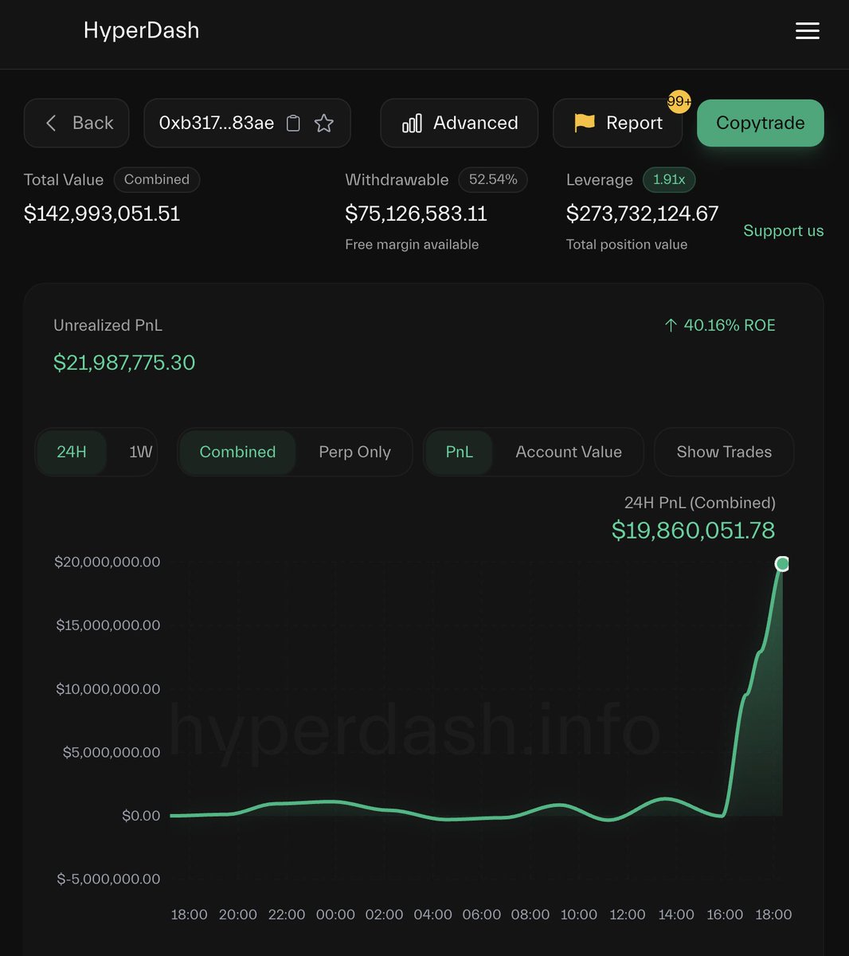Click the back chevron arrow
Viewport: 849px width, 956px height.
tap(51, 123)
